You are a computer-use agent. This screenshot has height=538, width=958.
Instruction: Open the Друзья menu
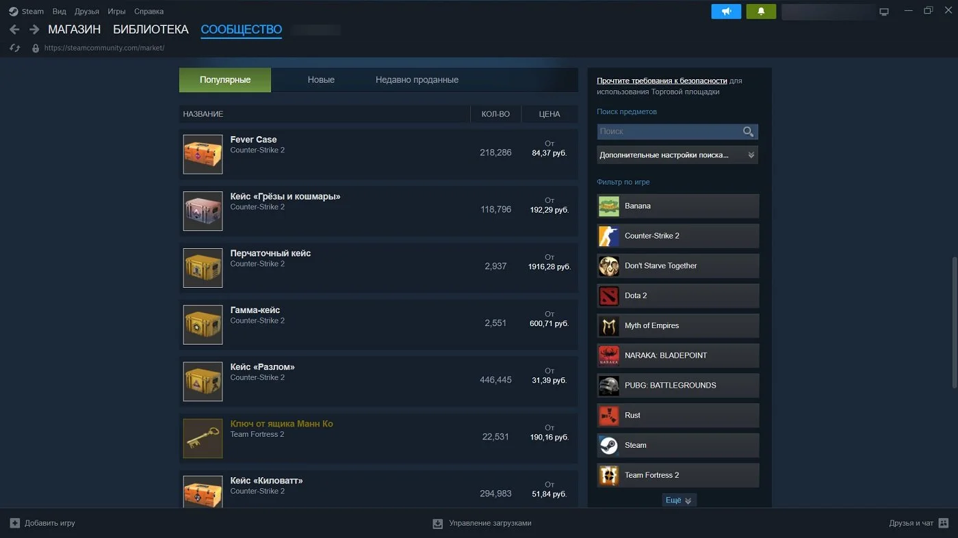coord(86,12)
